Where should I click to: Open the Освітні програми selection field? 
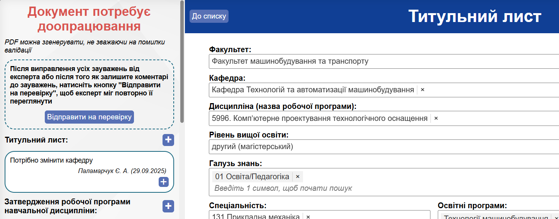[498, 216]
